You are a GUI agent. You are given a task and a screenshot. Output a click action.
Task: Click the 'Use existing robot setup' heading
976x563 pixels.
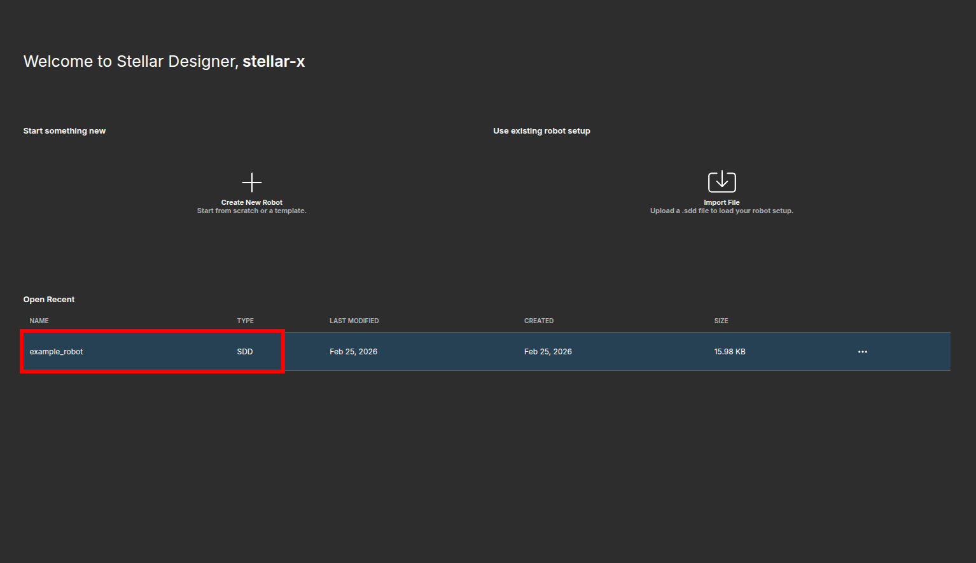pos(541,131)
